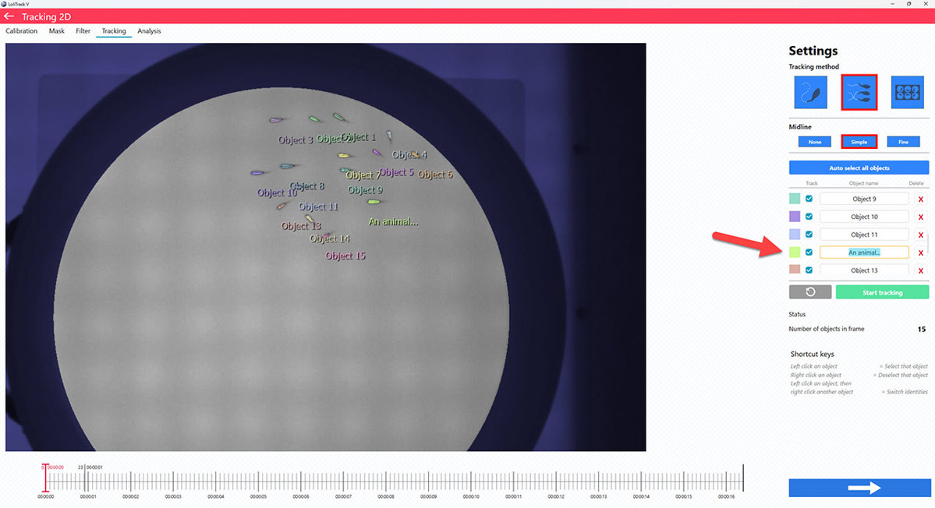The height and width of the screenshot is (508, 935).
Task: Delete Object 11 with red X
Action: coord(921,235)
